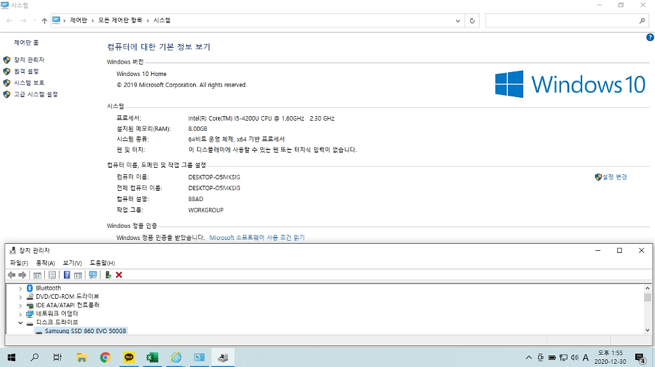Click the Windows 10 Home edition text
This screenshot has width=655, height=367.
click(x=141, y=74)
